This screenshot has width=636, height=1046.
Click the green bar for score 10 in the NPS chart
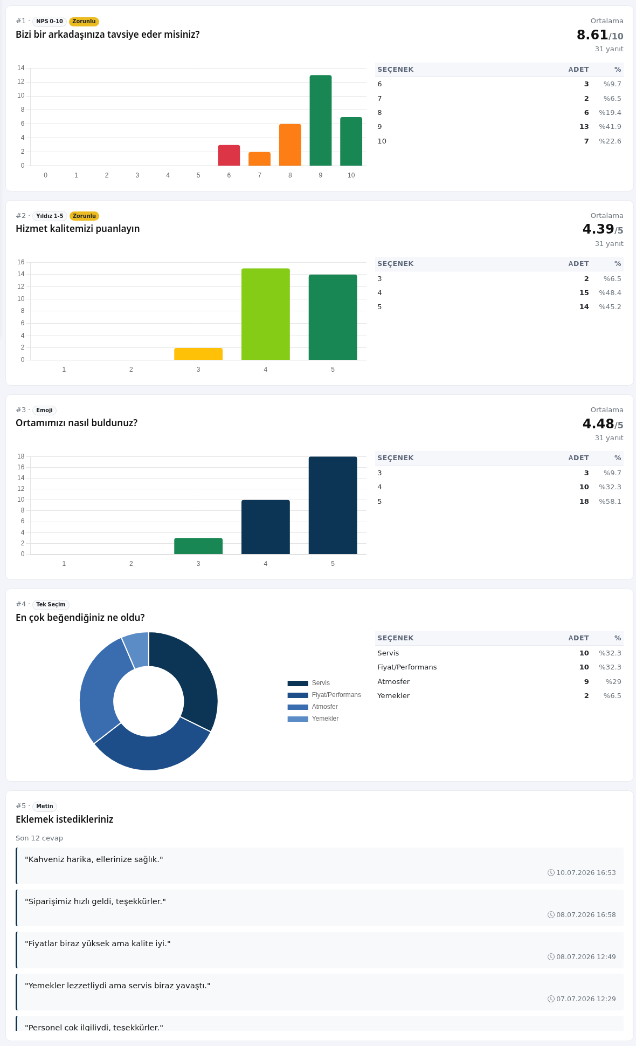tap(351, 141)
